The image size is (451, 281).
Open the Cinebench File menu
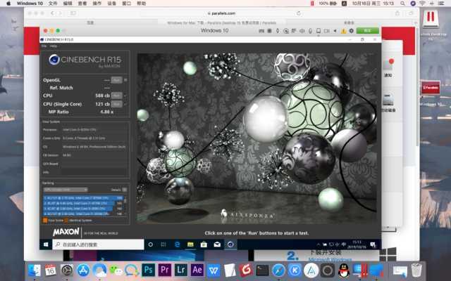coord(44,46)
